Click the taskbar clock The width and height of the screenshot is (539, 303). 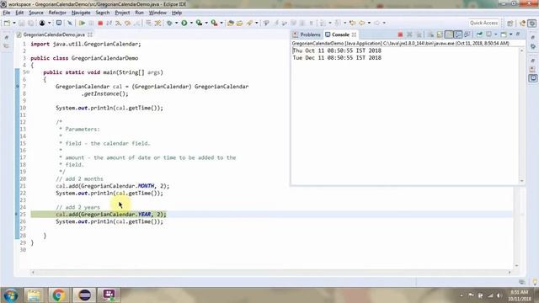(x=520, y=295)
